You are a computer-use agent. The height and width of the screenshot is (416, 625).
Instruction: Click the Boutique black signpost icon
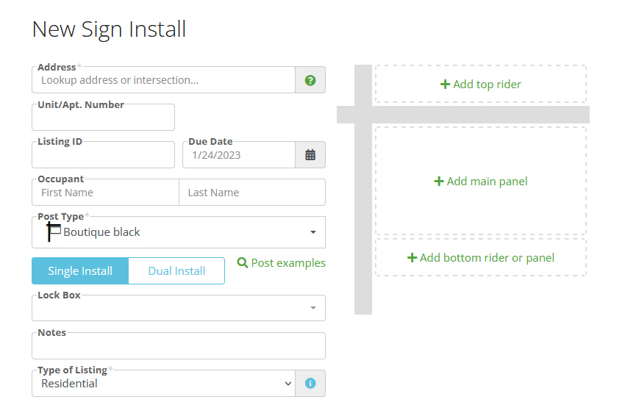(54, 232)
